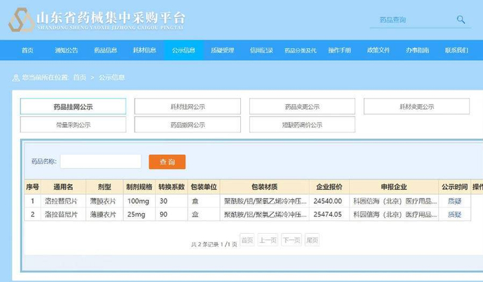Select the 药品挂网公示 tab
Screen dimensions: 483x282
click(73, 106)
